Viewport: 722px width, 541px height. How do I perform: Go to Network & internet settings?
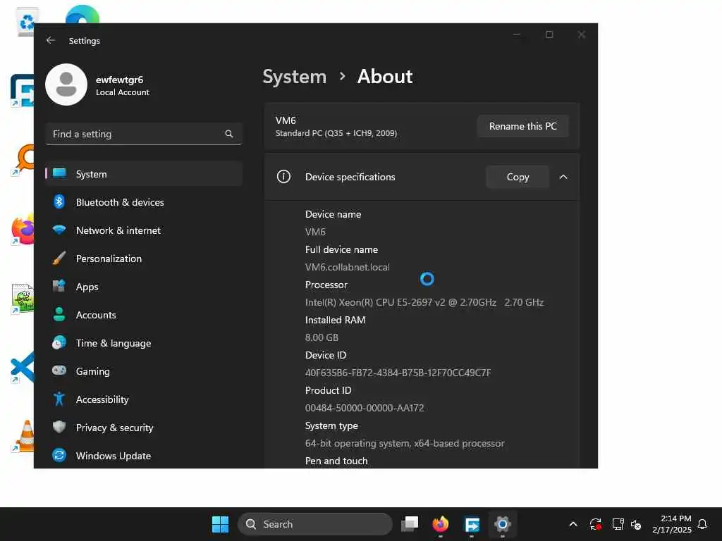coord(144,230)
